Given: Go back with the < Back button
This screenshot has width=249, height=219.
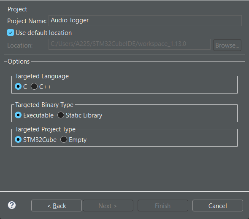Looking at the screenshot, I should [57, 206].
